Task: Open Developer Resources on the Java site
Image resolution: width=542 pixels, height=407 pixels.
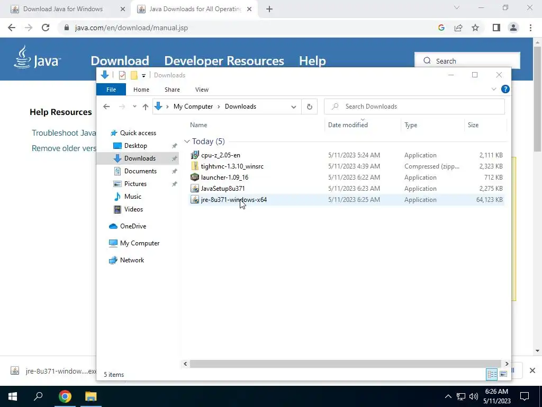Action: click(x=224, y=61)
